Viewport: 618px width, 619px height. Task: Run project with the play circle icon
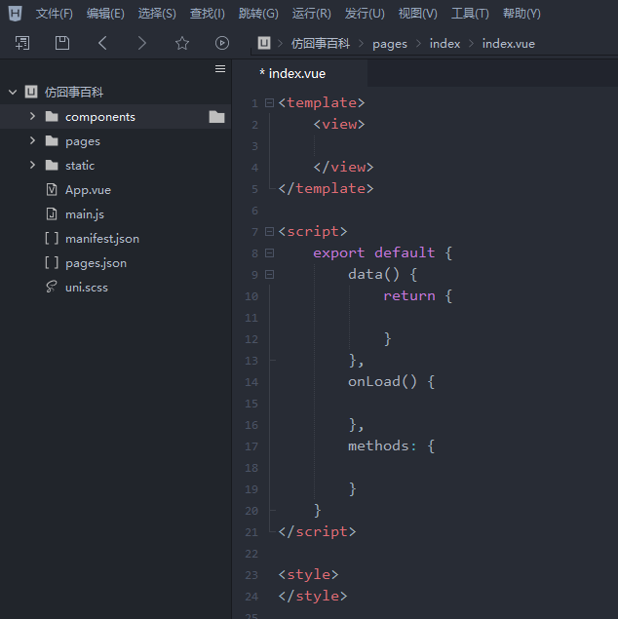(222, 43)
